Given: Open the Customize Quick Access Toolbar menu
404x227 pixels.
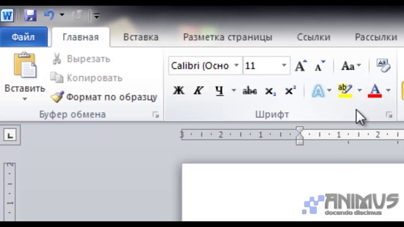Looking at the screenshot, I should 97,16.
